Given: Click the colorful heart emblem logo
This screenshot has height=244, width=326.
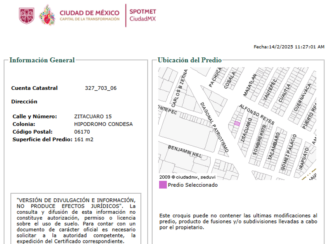Looking at the screenshot, I should pos(47,15).
